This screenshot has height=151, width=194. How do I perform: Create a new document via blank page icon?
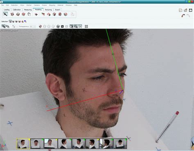click(x=180, y=10)
